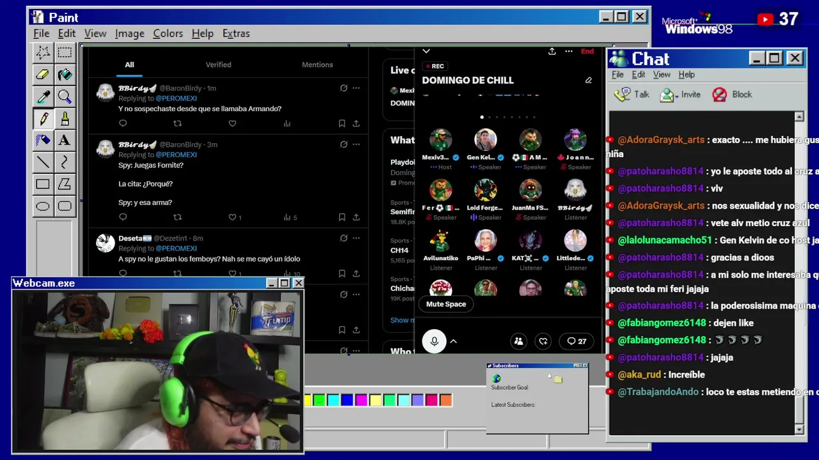Click the globe icon in Subscribers window
Image resolution: width=819 pixels, height=460 pixels.
click(x=497, y=379)
